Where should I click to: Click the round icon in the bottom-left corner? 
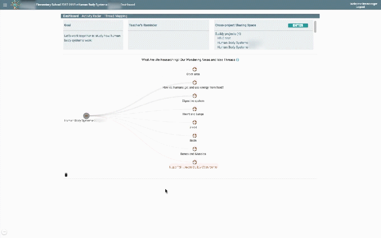pyautogui.click(x=4, y=232)
